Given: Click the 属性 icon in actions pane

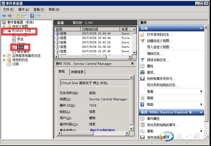Looking at the screenshot, I should pos(142,66).
